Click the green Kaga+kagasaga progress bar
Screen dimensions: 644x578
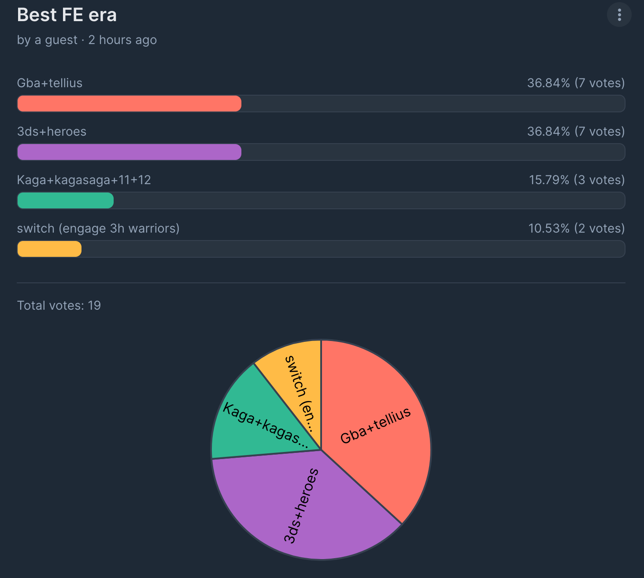[x=65, y=200]
